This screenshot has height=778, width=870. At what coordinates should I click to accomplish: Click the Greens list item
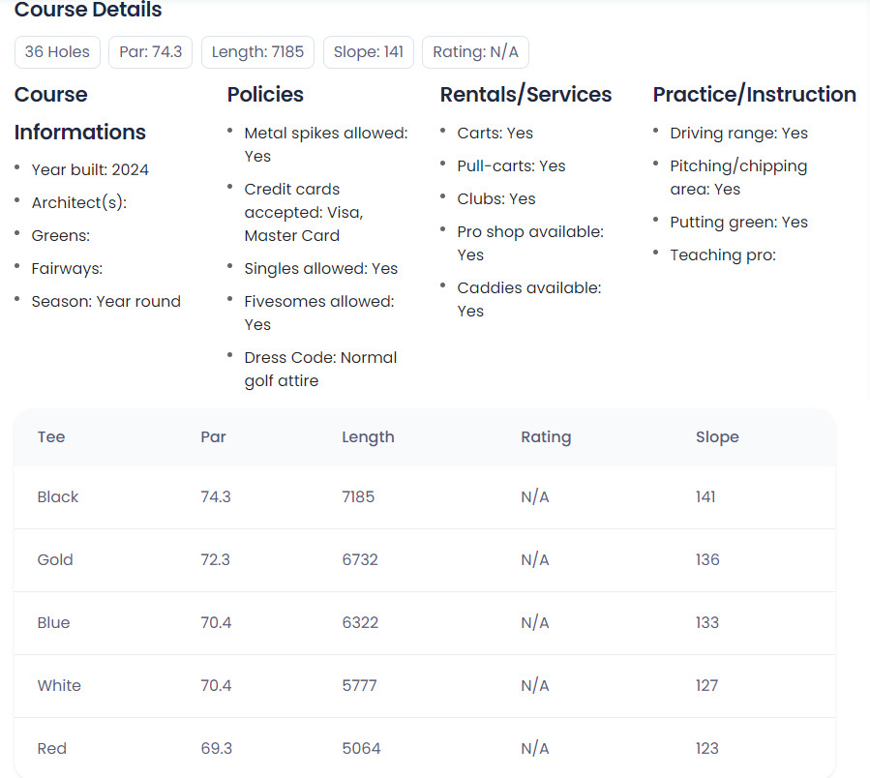tap(60, 236)
